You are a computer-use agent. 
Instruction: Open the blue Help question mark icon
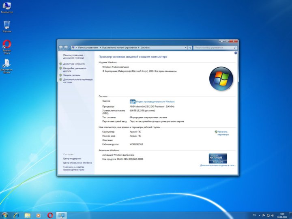[x=236, y=53]
